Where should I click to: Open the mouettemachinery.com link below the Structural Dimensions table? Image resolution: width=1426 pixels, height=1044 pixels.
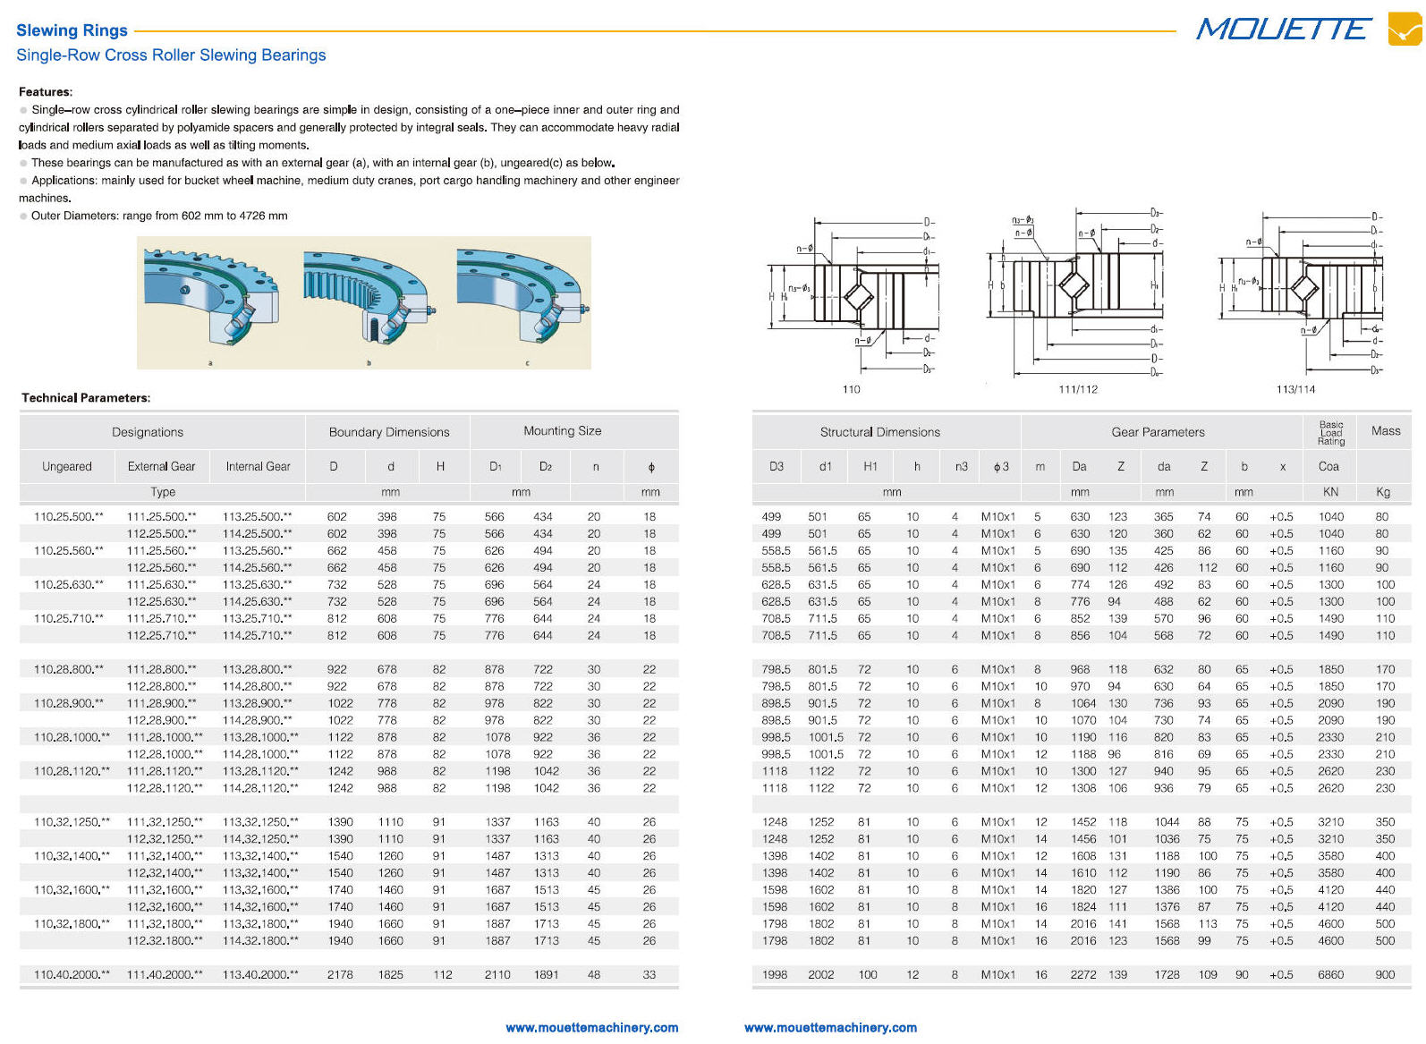coord(830,1028)
